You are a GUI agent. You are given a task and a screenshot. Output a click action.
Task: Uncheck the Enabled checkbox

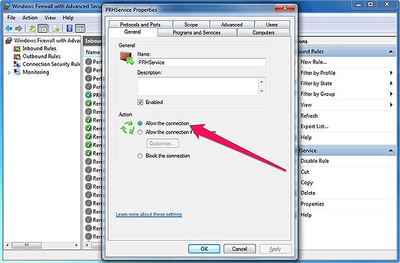pos(140,102)
